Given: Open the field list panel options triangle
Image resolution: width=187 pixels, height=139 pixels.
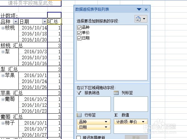Looking at the screenshot, I should point(139,9).
